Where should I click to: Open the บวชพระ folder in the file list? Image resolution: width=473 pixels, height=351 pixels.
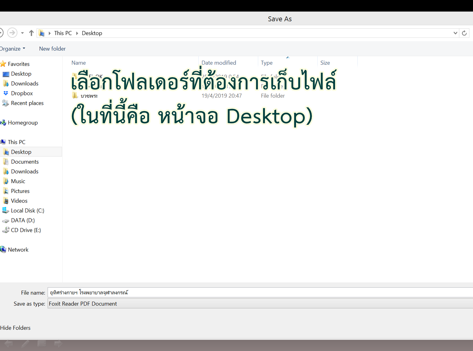point(89,95)
